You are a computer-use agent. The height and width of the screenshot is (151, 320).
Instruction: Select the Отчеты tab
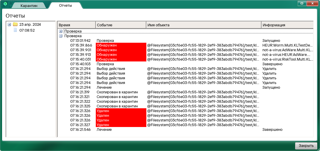pos(65,6)
